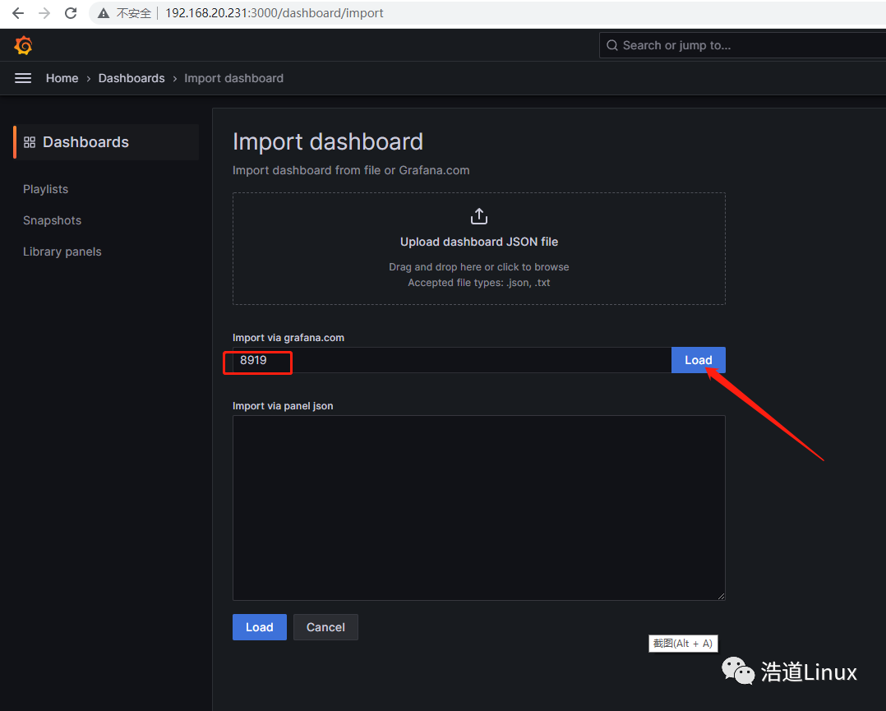
Task: Go to the Dashboards breadcrumb
Action: pos(132,78)
